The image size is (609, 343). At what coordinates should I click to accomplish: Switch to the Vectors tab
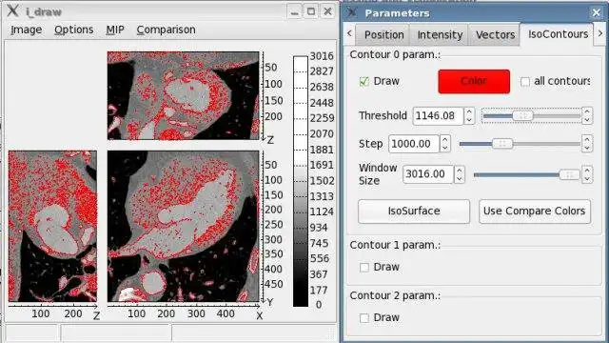click(495, 35)
